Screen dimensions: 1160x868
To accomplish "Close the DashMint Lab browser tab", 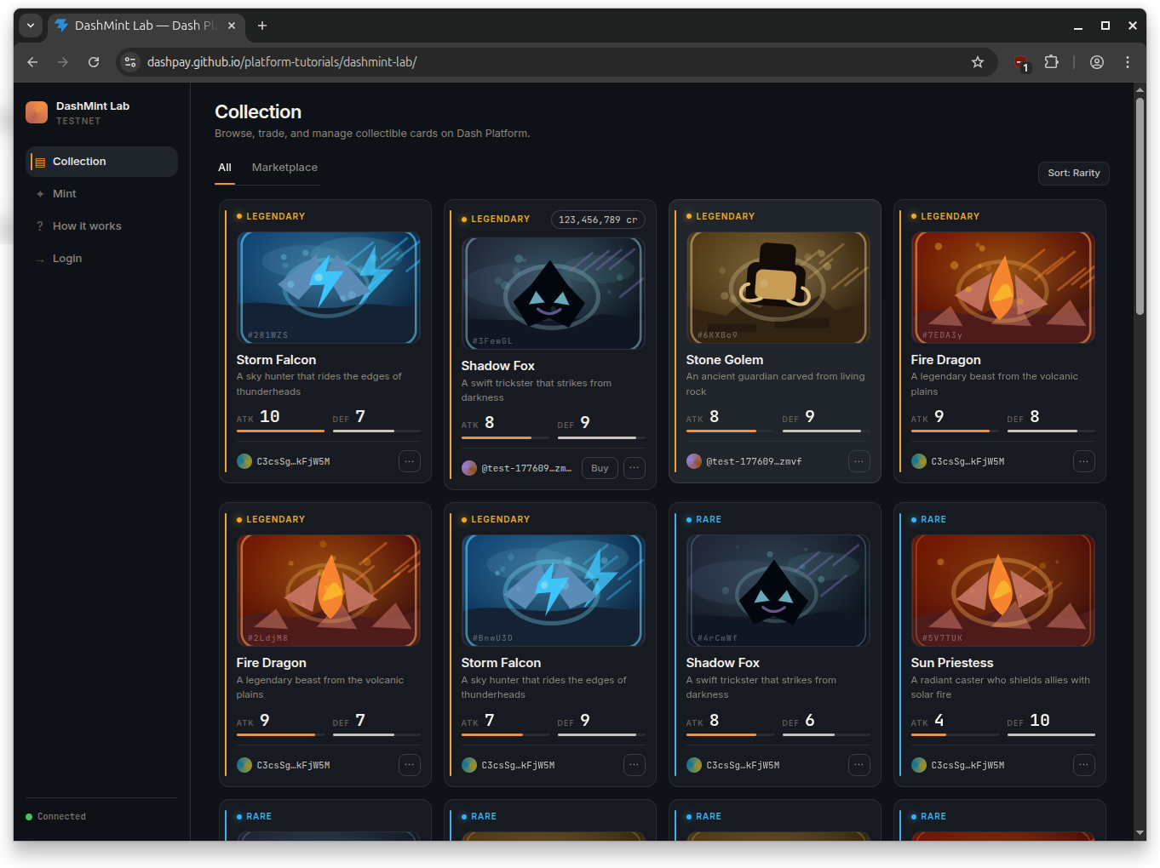I will coord(232,26).
